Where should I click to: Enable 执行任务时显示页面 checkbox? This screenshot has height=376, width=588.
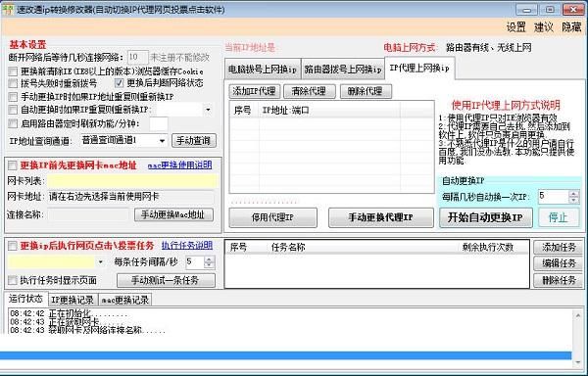tap(13, 280)
